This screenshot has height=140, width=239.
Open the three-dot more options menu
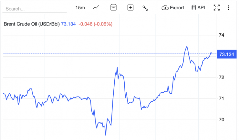pos(229,8)
